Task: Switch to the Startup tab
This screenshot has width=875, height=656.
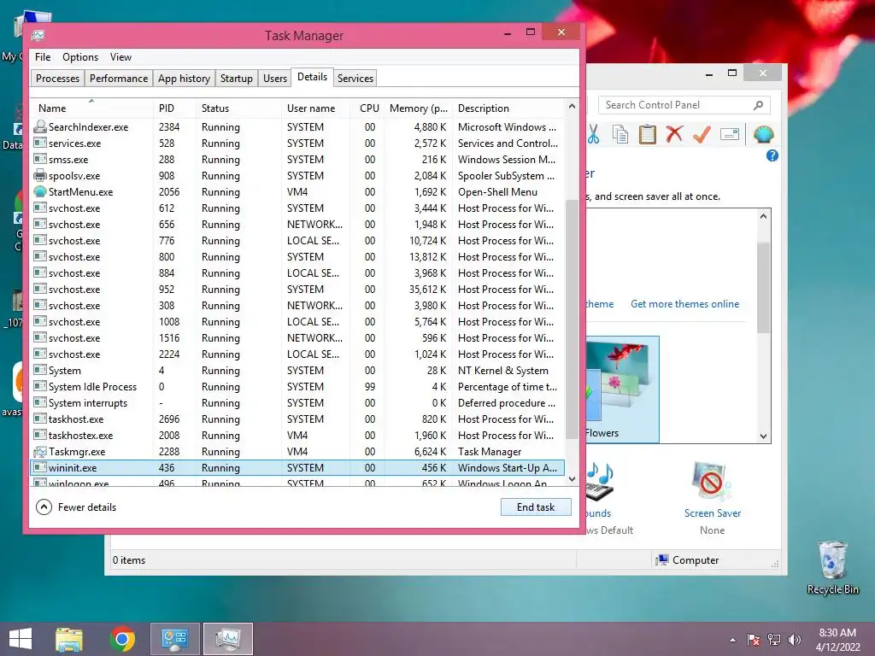Action: 237,78
